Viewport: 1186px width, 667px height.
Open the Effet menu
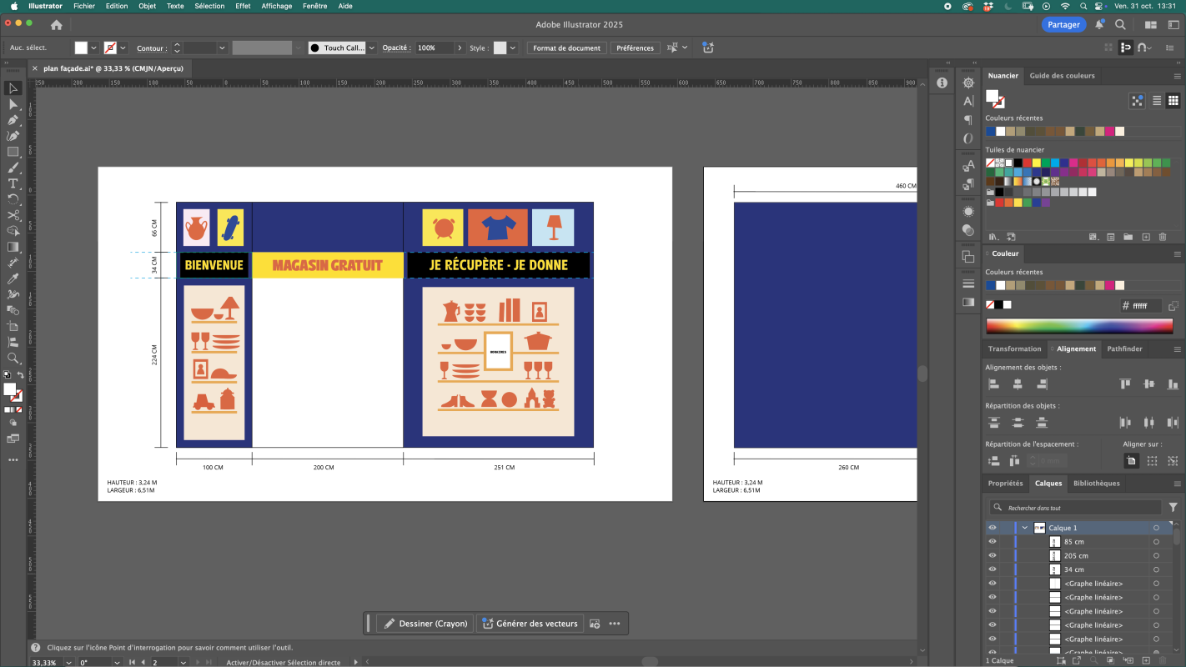[x=243, y=6]
